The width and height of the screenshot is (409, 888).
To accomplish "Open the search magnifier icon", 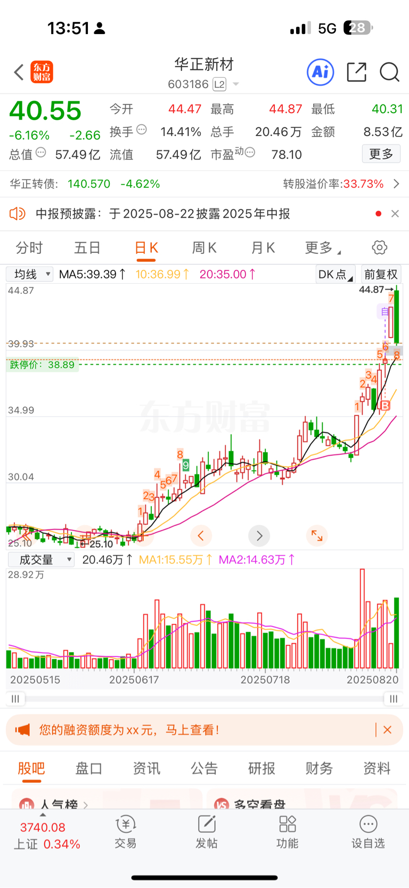I will 389,72.
